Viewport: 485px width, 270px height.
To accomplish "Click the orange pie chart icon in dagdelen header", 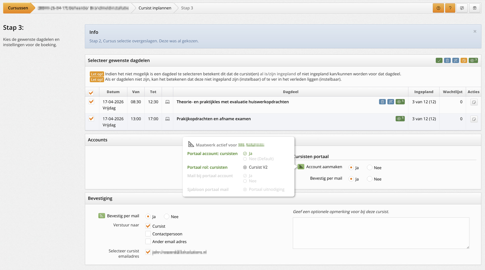I will tap(464, 60).
